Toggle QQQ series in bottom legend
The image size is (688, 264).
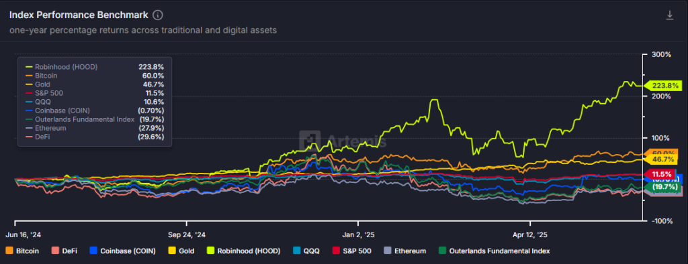click(x=306, y=251)
